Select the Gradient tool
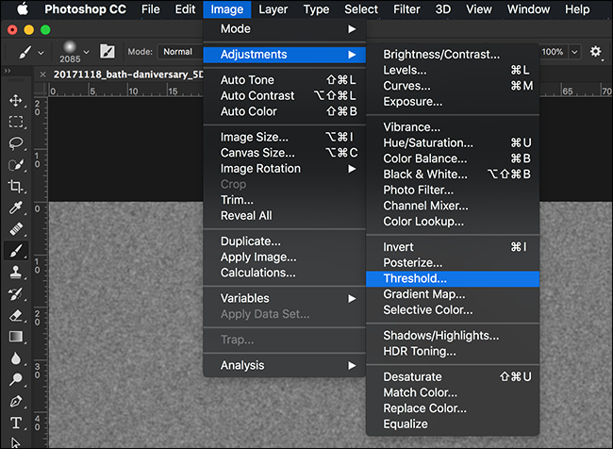Viewport: 613px width, 449px height. click(16, 336)
